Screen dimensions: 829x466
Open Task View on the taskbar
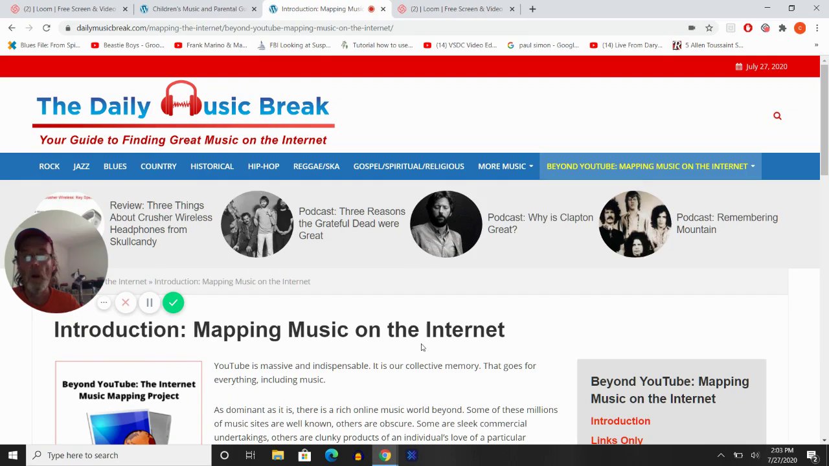point(250,455)
